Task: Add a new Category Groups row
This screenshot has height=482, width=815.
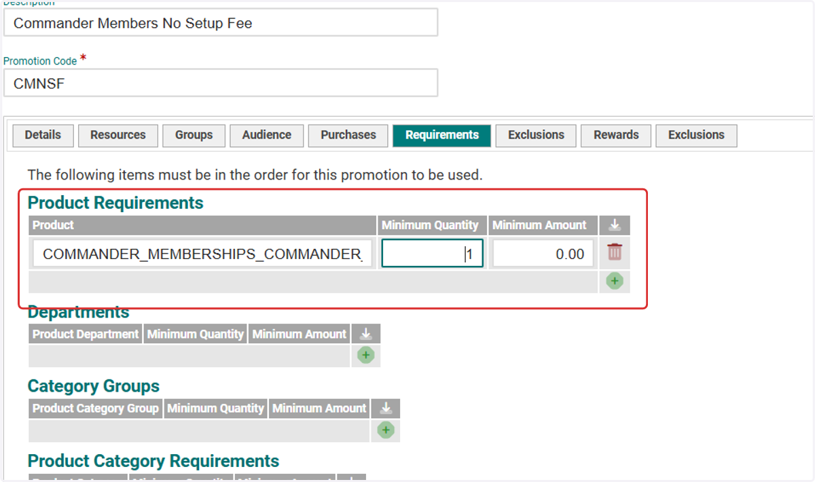Action: click(x=386, y=430)
